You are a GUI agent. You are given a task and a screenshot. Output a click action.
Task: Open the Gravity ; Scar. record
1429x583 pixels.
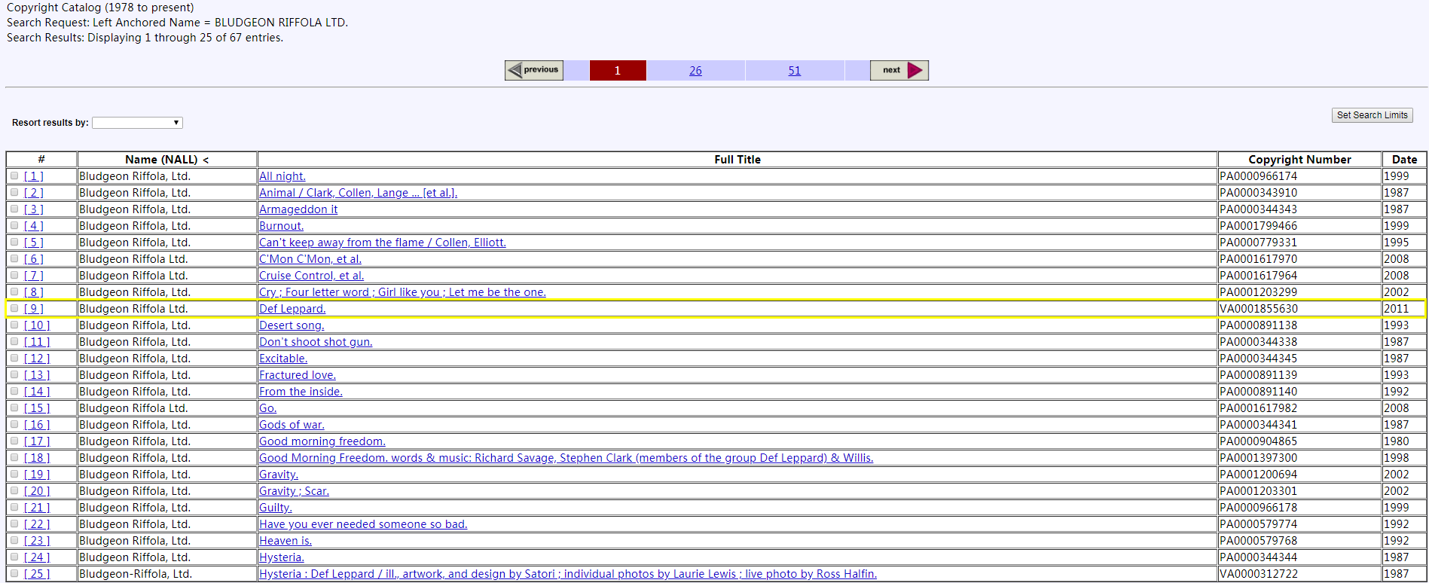(295, 491)
